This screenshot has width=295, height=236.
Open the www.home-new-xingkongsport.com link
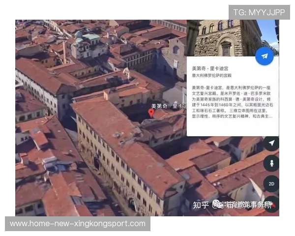[x=78, y=224]
